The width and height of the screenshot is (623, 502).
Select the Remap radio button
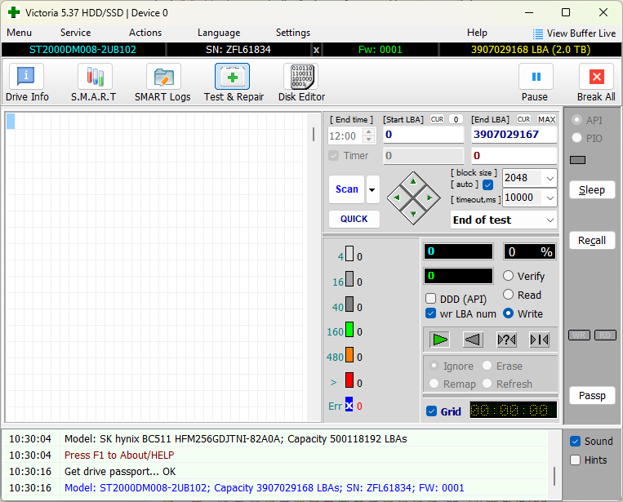pos(434,384)
